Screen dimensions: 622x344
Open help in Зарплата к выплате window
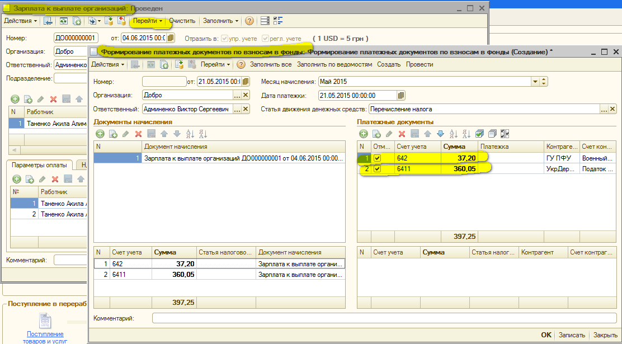click(249, 21)
